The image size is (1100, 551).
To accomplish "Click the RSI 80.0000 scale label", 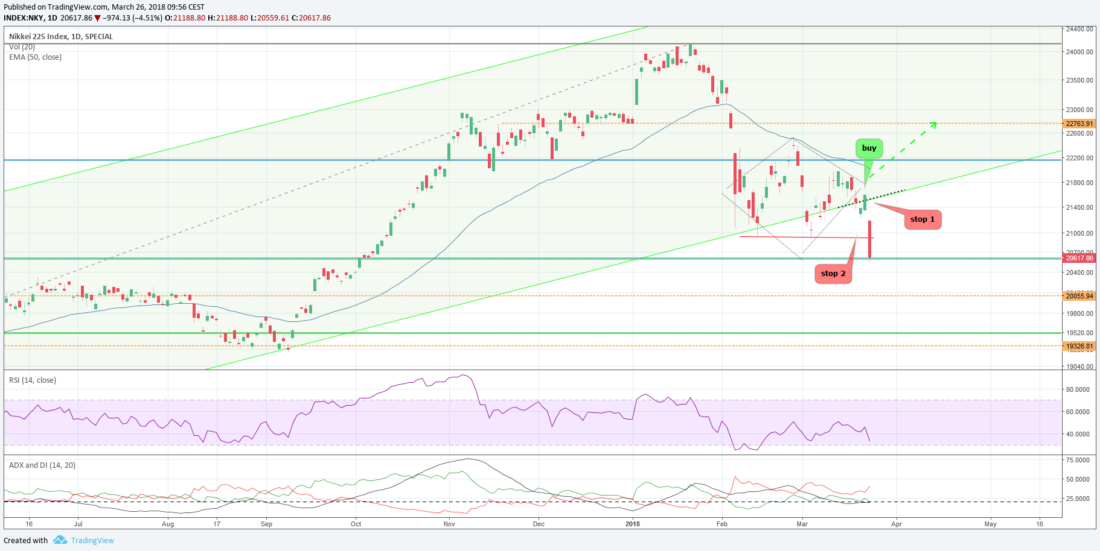I will click(x=1078, y=389).
